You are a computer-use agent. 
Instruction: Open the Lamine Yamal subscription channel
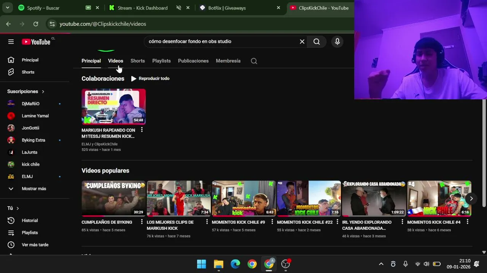[x=35, y=116]
